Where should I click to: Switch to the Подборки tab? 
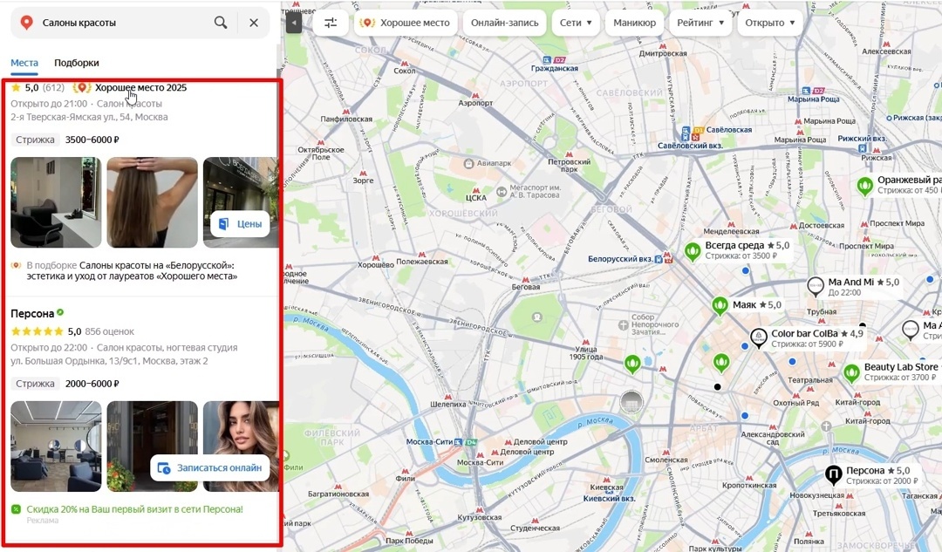[76, 63]
